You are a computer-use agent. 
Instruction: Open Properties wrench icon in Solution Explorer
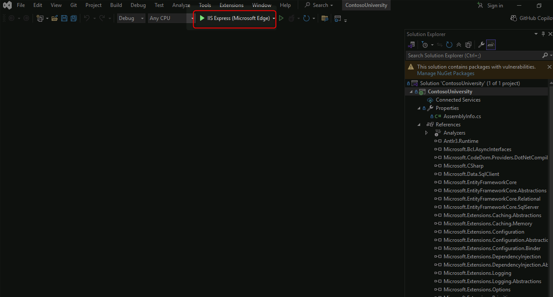(481, 45)
